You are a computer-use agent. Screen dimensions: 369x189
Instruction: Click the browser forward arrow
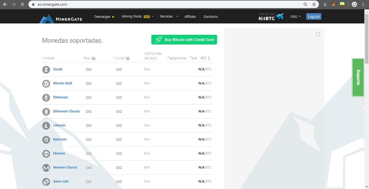14,4
